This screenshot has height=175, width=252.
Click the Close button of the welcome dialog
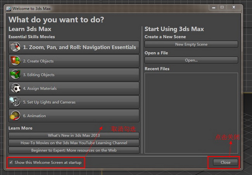(226, 162)
